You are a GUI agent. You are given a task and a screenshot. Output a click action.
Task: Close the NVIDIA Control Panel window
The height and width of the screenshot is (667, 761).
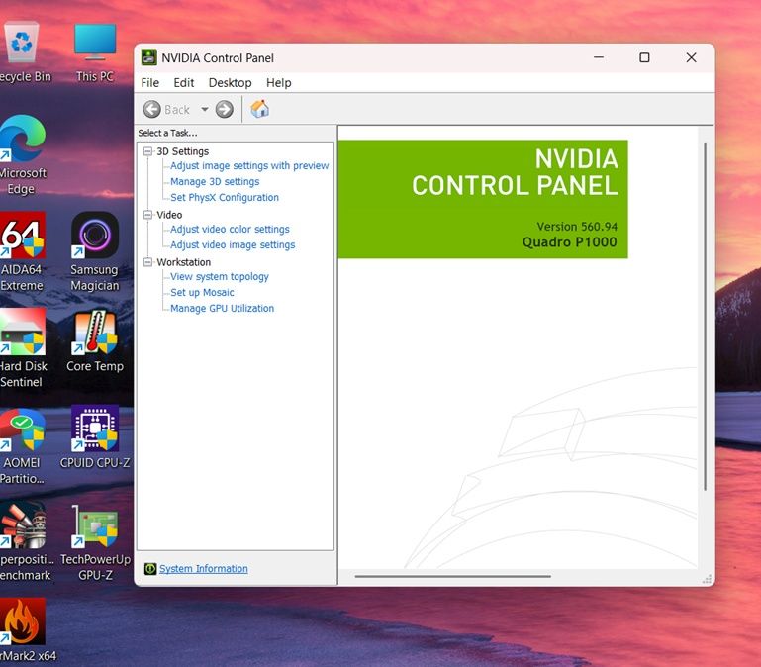[x=691, y=57]
